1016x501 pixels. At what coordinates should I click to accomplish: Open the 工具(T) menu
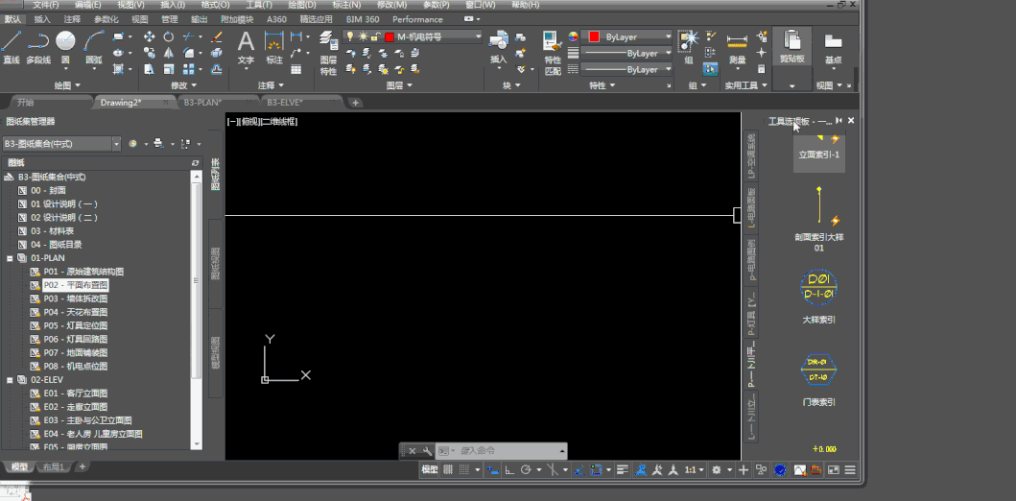259,5
